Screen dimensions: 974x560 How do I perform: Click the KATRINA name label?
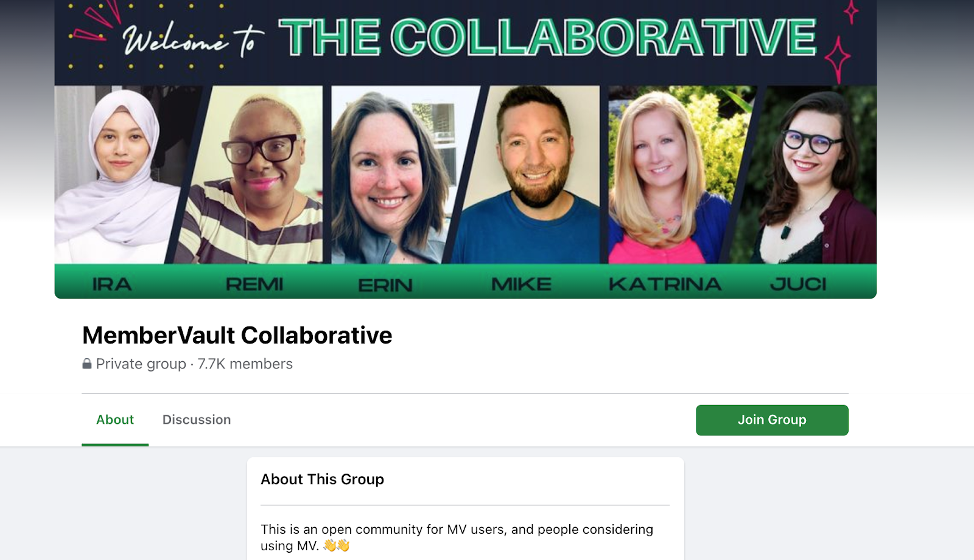tap(665, 284)
